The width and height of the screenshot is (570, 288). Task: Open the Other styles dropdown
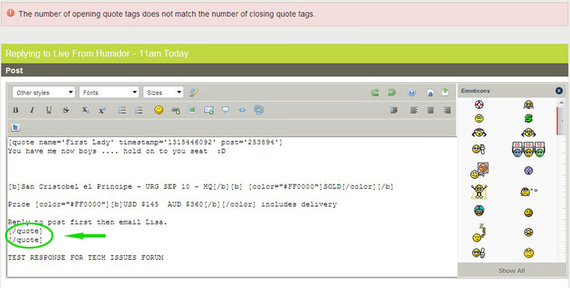43,93
